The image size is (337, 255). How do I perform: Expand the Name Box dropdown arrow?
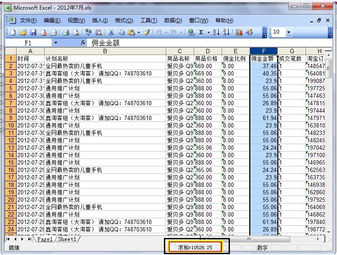[56, 43]
